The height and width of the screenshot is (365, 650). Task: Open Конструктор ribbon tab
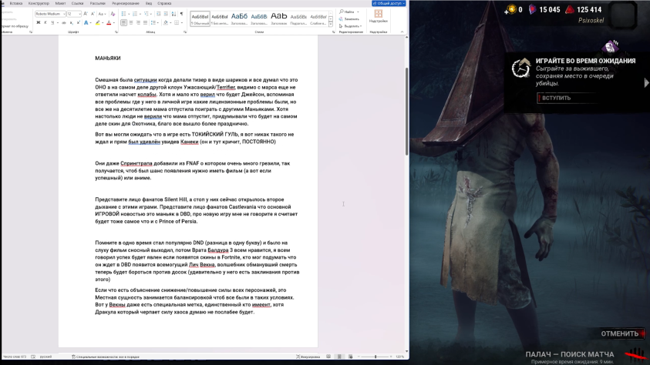[39, 3]
